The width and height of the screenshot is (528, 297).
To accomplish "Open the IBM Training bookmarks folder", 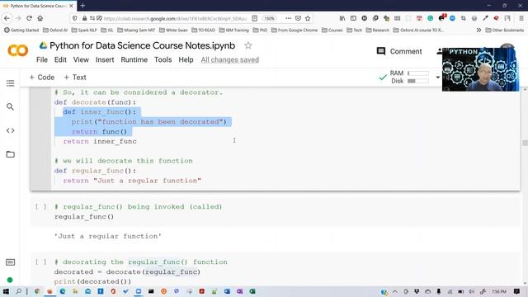I will [x=234, y=30].
